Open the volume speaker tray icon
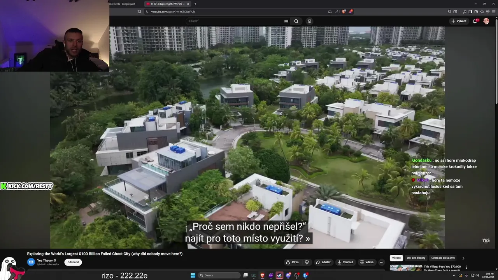 [x=477, y=275]
